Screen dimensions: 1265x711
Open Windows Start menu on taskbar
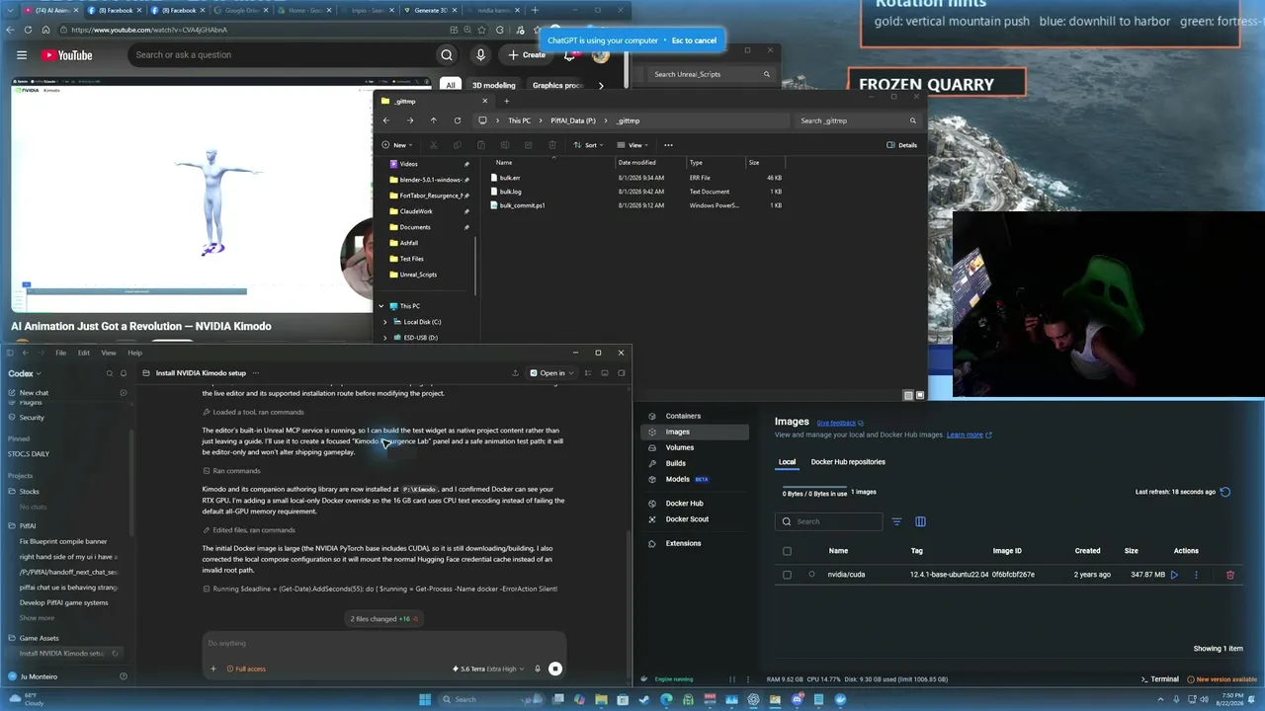point(425,699)
